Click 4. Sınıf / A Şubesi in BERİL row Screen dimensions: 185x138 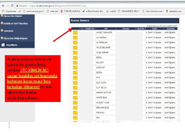tap(154, 57)
